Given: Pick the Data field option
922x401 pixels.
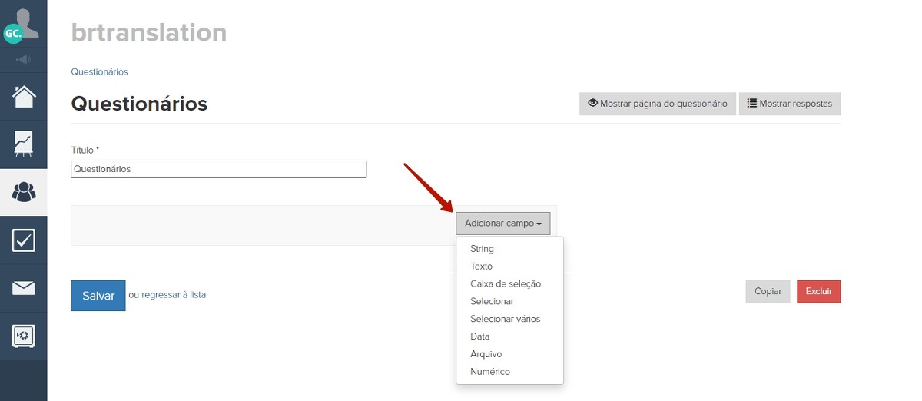Looking at the screenshot, I should coord(479,336).
